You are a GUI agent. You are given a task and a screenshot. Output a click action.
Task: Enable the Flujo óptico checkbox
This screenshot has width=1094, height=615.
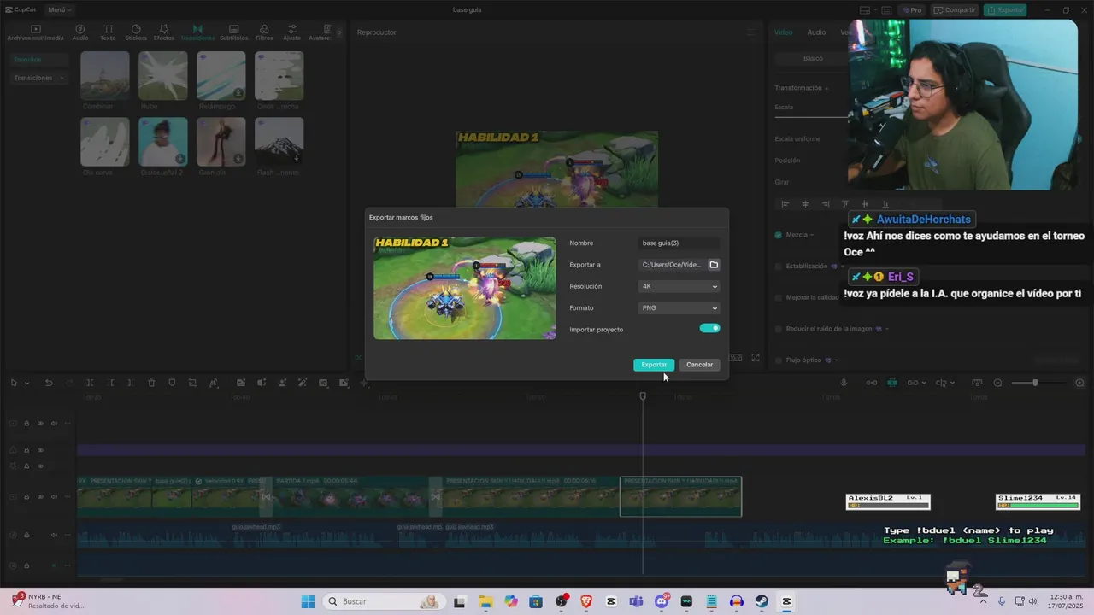(779, 360)
